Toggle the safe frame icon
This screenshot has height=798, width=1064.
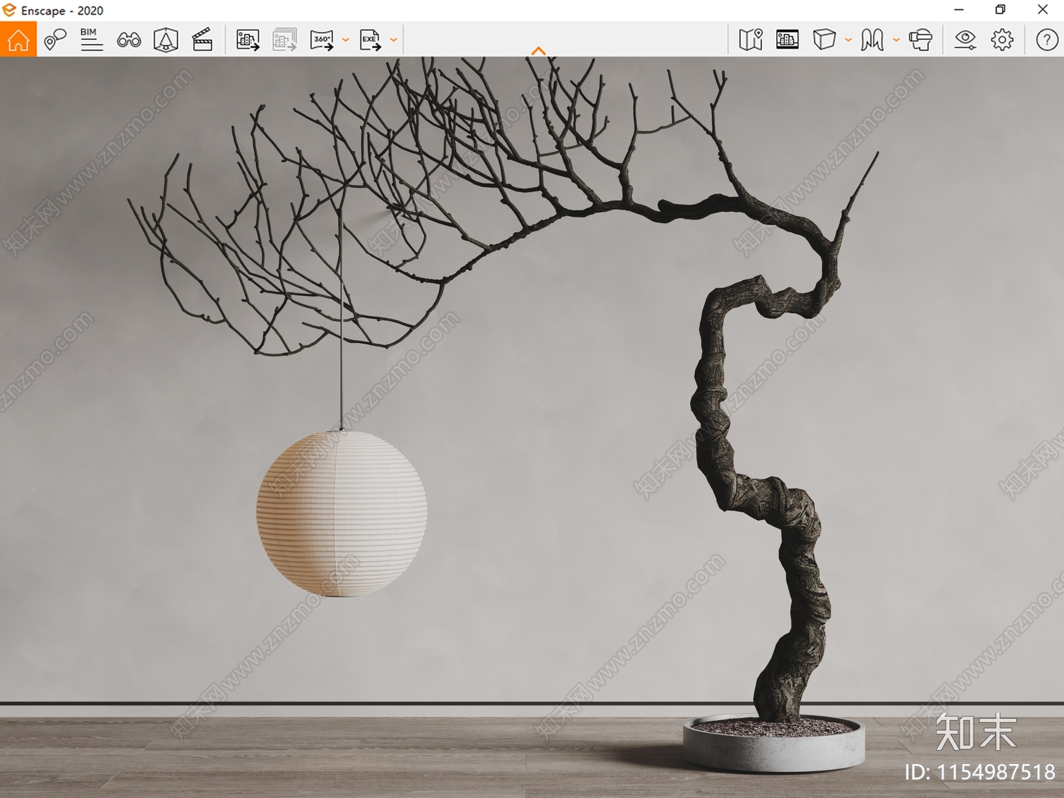coord(787,40)
